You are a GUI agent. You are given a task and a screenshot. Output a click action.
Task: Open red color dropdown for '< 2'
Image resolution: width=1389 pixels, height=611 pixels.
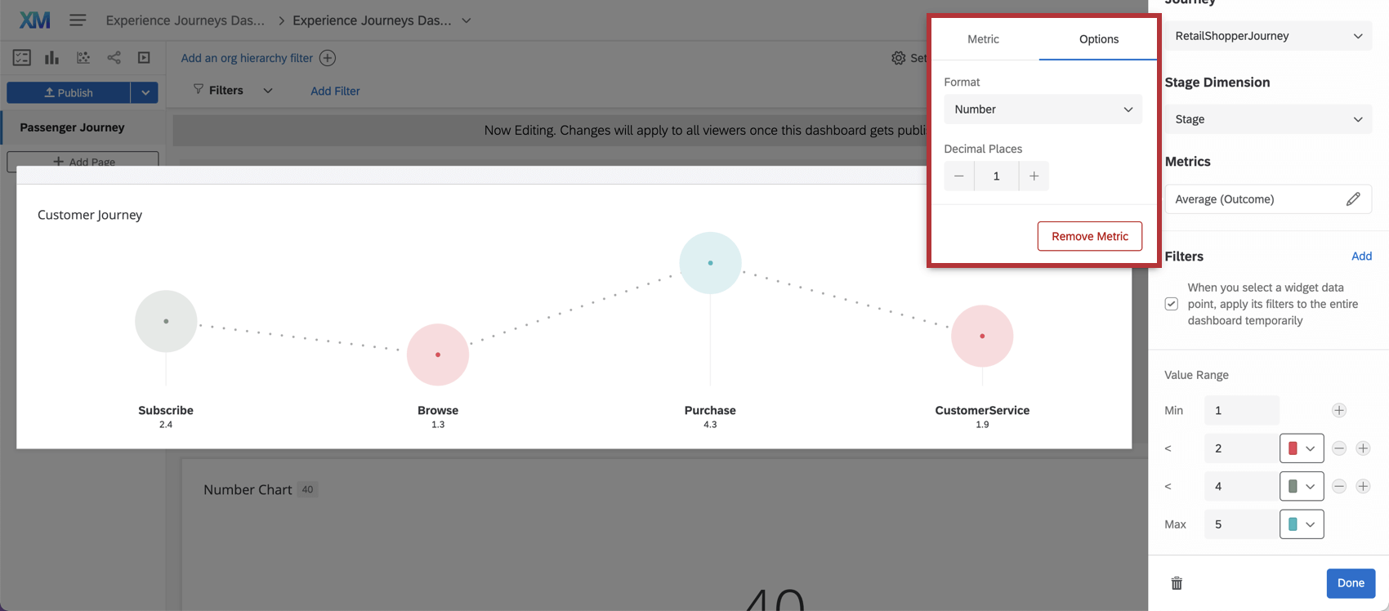click(x=1302, y=448)
